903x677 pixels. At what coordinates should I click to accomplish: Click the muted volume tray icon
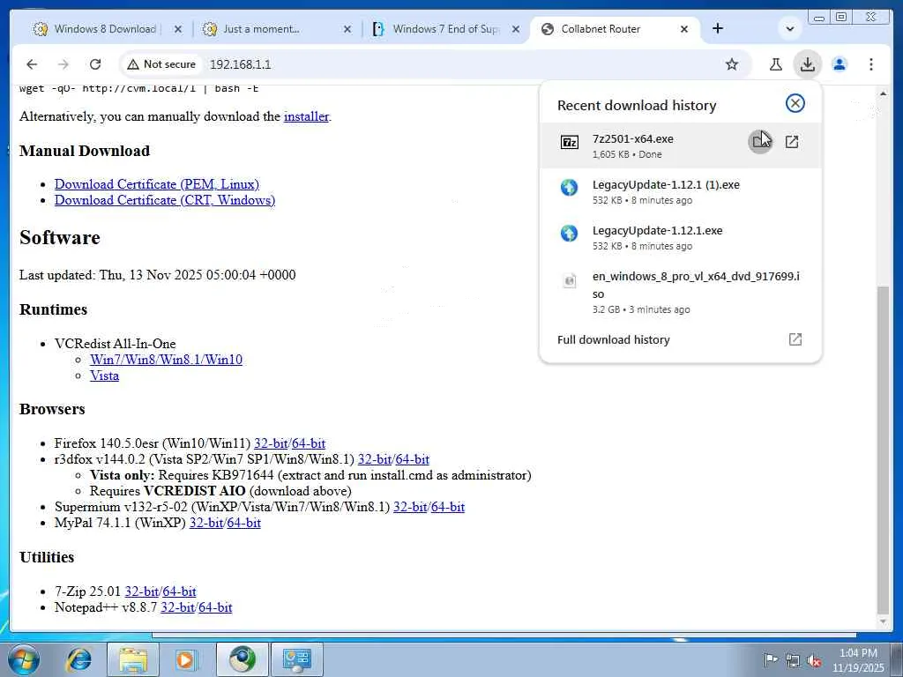point(814,661)
